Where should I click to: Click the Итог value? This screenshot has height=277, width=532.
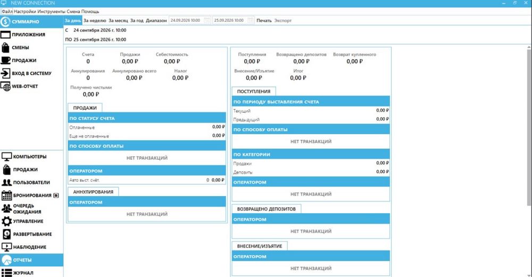click(x=298, y=78)
